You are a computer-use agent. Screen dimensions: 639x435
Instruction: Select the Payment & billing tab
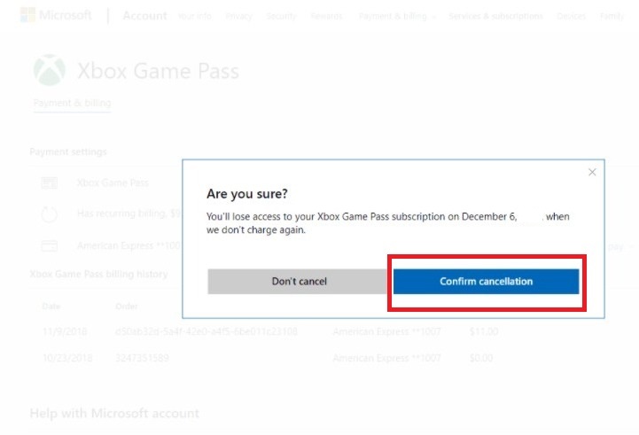click(72, 104)
